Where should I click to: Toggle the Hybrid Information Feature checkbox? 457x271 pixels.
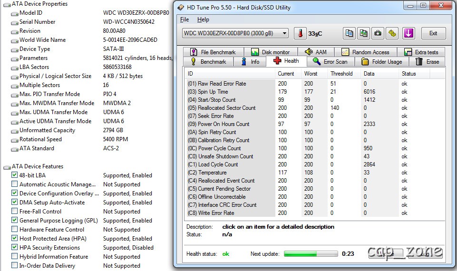(14, 256)
